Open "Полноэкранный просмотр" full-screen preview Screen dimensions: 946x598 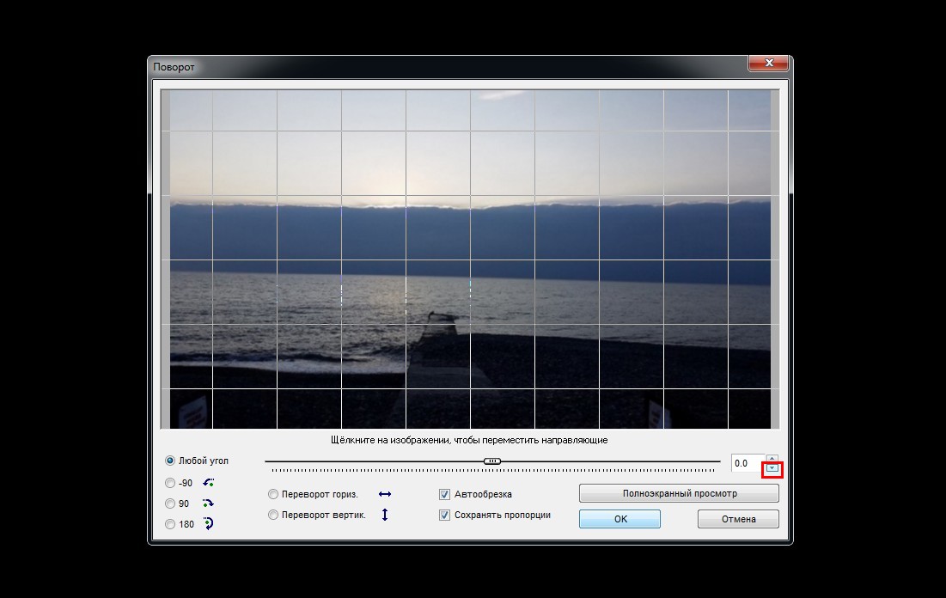click(x=679, y=493)
